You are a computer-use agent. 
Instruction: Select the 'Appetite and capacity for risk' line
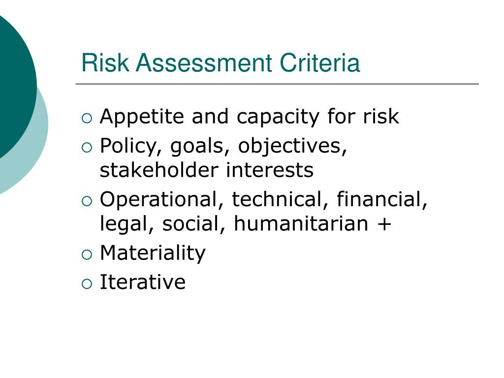click(250, 117)
